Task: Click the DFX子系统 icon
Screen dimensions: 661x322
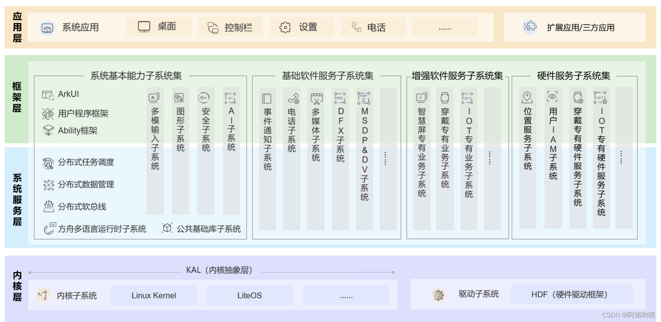Action: tap(340, 98)
